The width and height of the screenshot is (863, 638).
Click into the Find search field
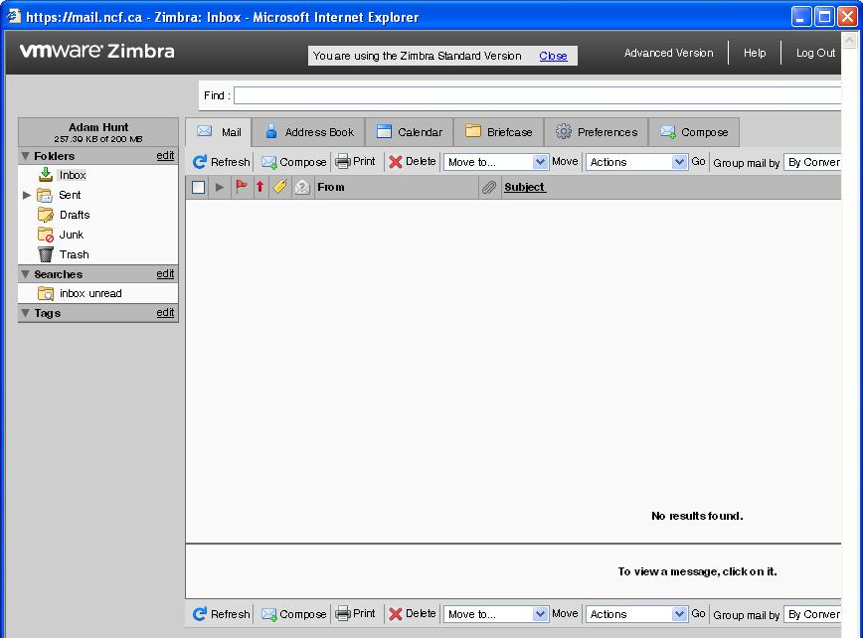(x=537, y=95)
